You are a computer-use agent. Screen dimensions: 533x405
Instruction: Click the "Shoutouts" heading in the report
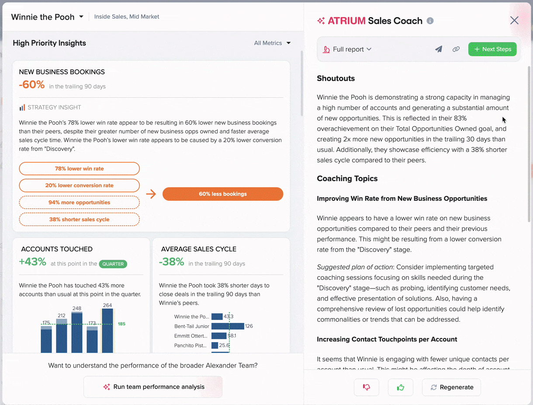(336, 79)
